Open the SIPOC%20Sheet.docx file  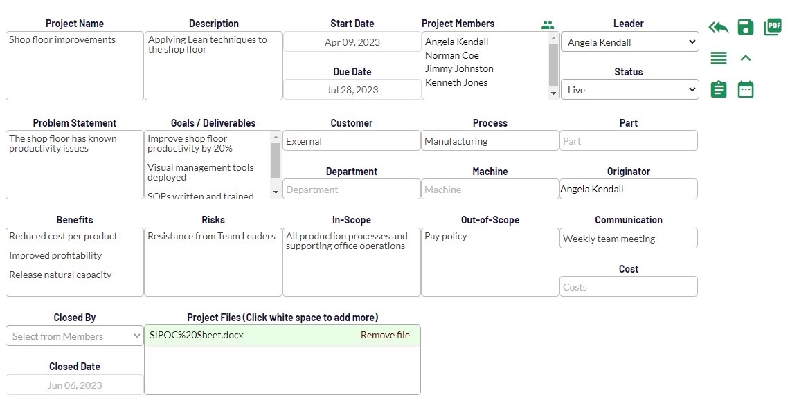(x=197, y=336)
